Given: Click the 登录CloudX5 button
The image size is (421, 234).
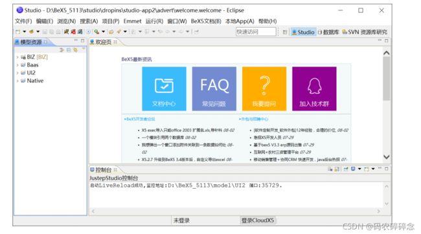Looking at the screenshot, I should (x=258, y=220).
